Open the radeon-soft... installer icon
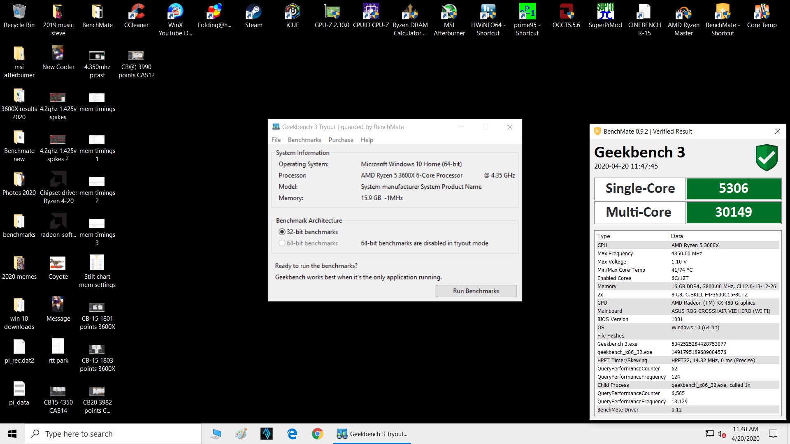790x444 pixels. point(58,225)
